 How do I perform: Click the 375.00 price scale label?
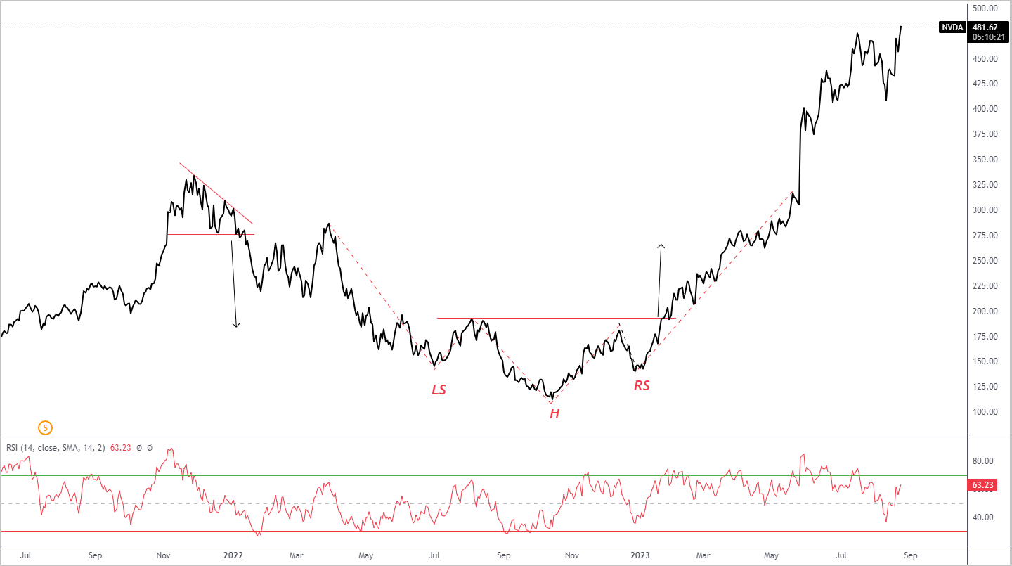click(985, 134)
